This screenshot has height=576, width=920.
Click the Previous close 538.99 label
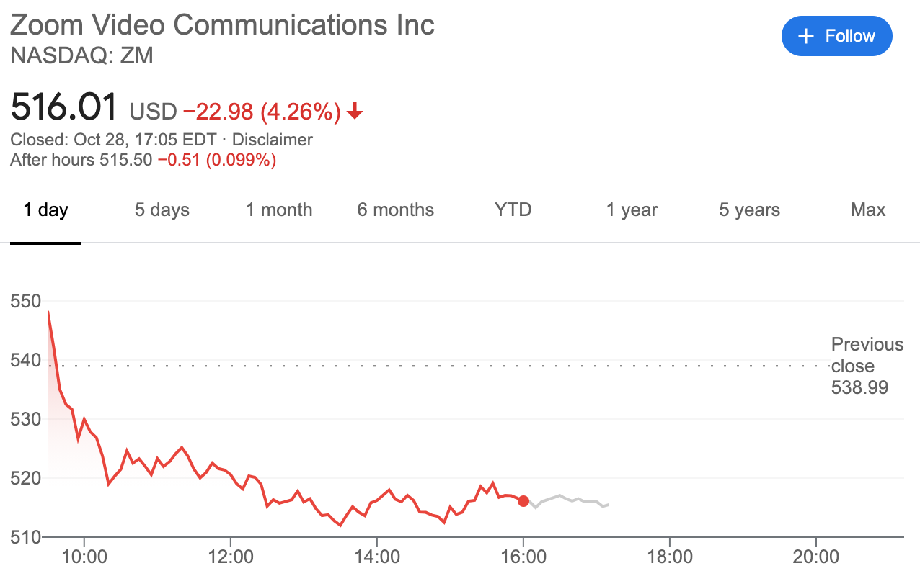click(x=867, y=366)
